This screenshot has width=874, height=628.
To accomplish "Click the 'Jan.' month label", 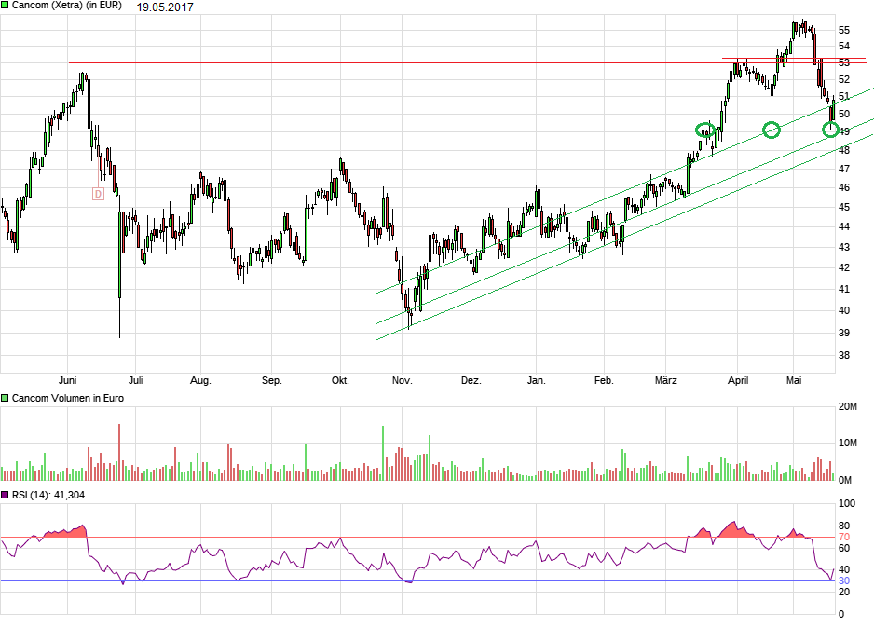I will click(536, 380).
